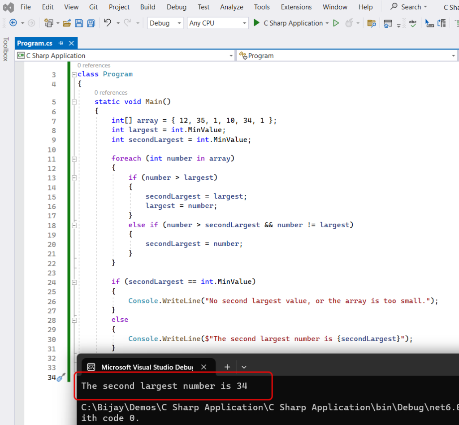459x425 pixels.
Task: Click the Save All icon
Action: [x=91, y=23]
